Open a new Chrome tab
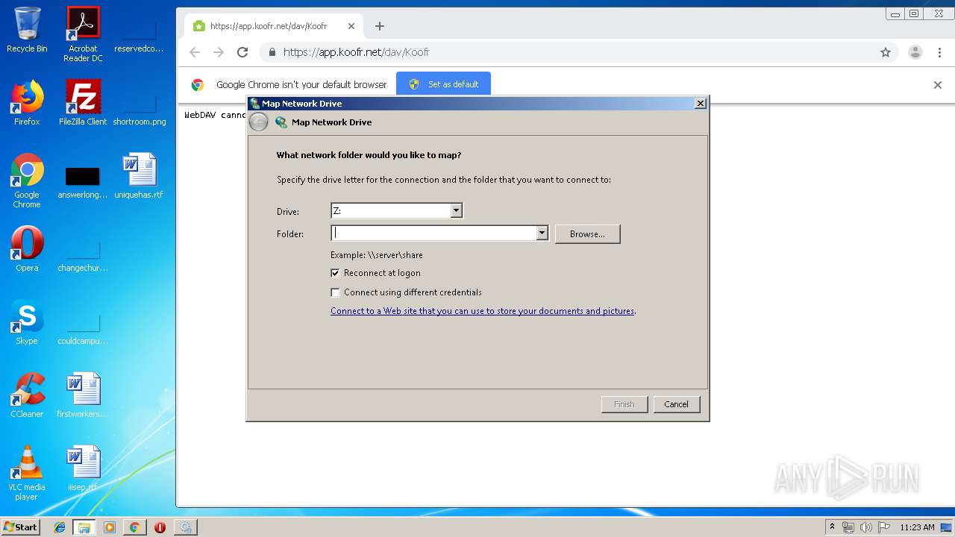Screen dimensions: 955x537 tap(380, 26)
